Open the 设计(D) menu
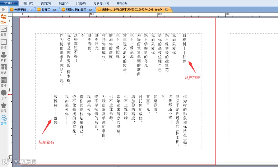This screenshot has width=278, height=167. (28, 3)
